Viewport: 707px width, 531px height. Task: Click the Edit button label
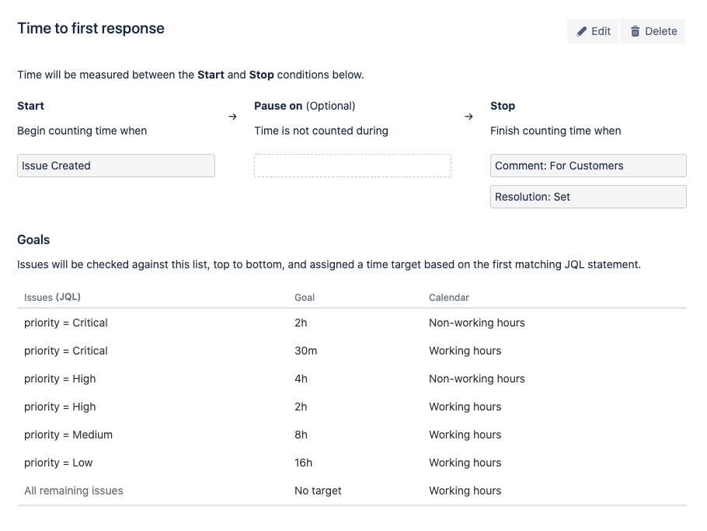(x=601, y=31)
